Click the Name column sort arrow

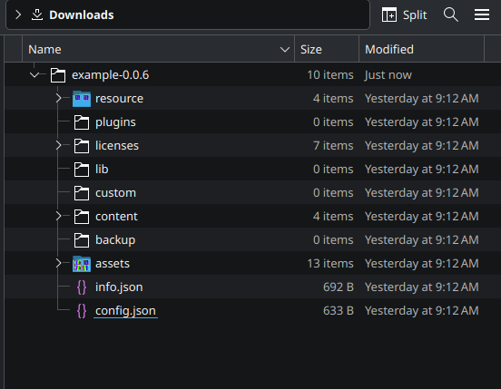tap(285, 50)
